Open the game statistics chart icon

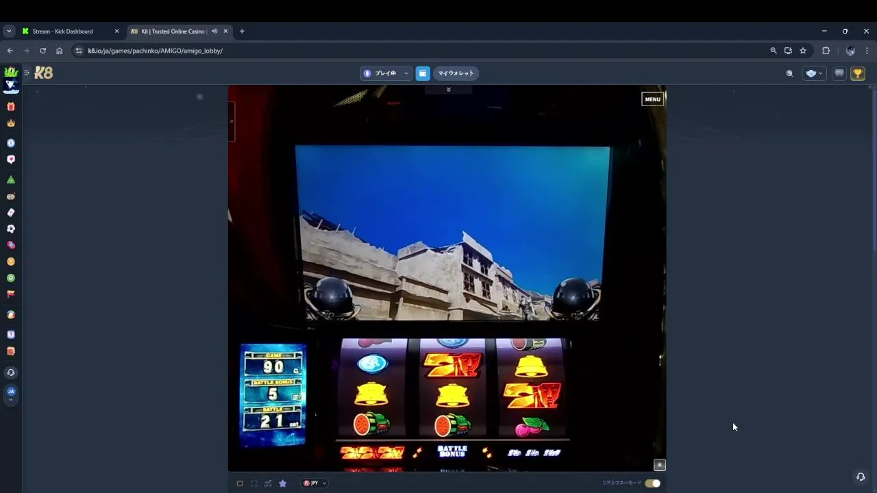pyautogui.click(x=268, y=483)
